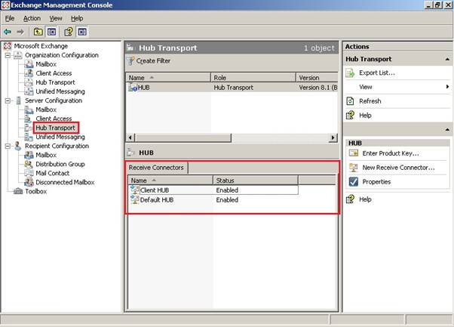
Task: Click the Distribution Group icon
Action: click(29, 164)
